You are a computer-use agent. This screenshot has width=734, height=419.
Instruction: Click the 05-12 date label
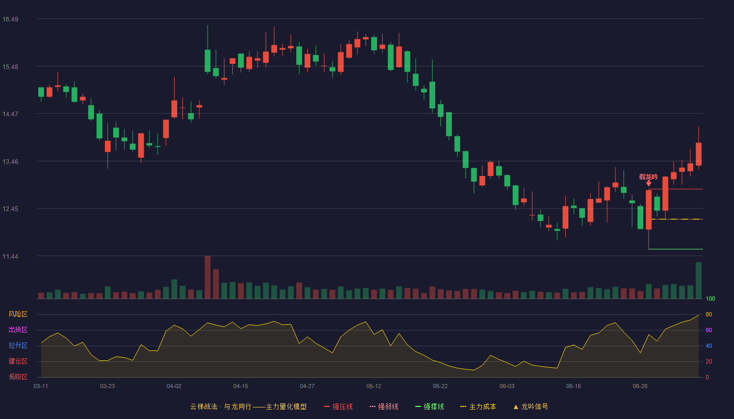point(374,386)
